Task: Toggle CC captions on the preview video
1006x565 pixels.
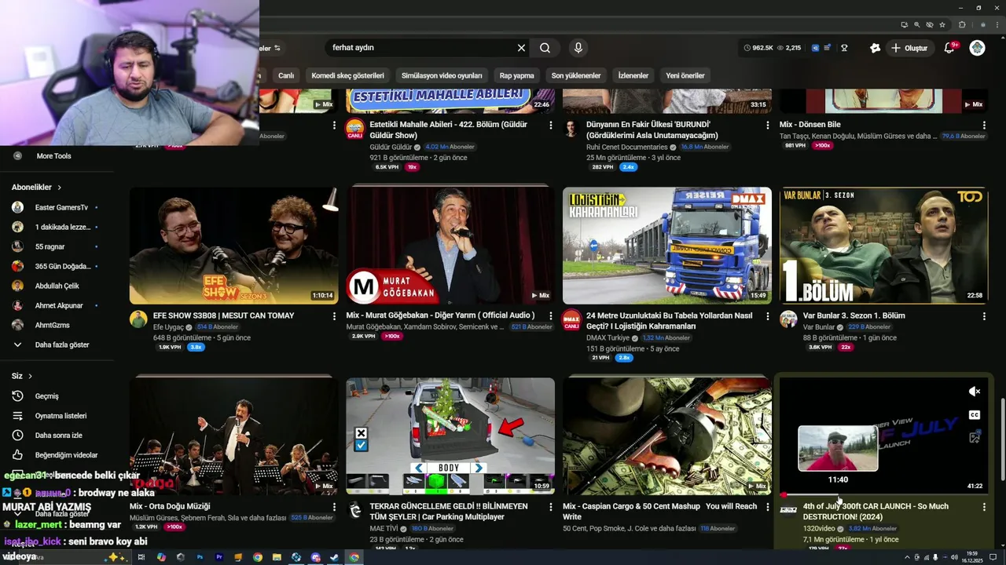Action: [x=975, y=415]
